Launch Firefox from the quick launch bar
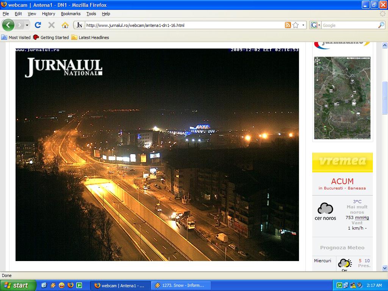The height and width of the screenshot is (291, 388). pyautogui.click(x=70, y=285)
